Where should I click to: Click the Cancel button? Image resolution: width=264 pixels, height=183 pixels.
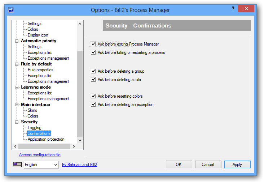click(208, 165)
